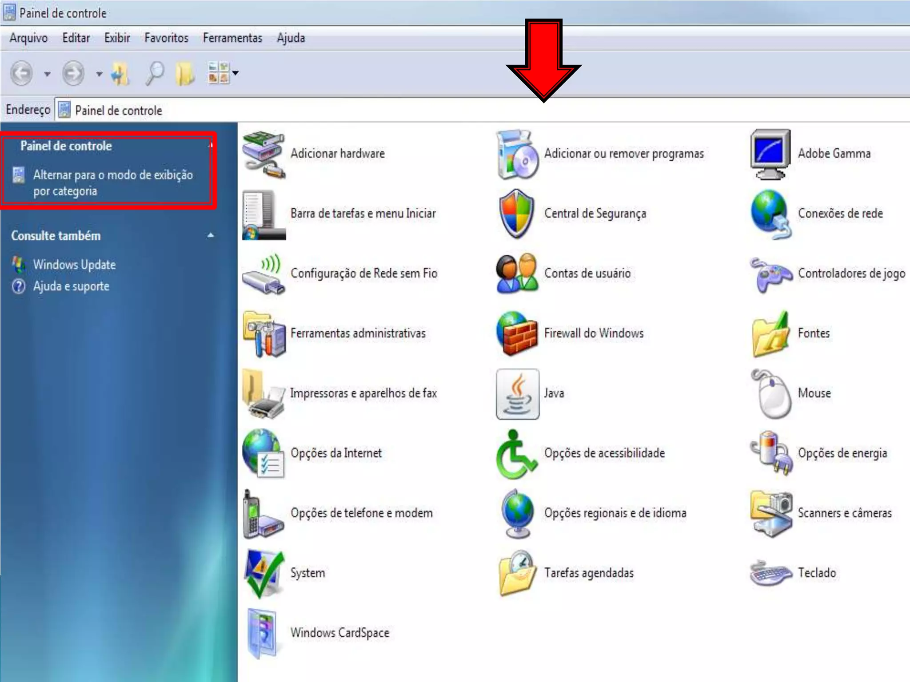
Task: Click the Endereço address bar field
Action: pos(444,110)
